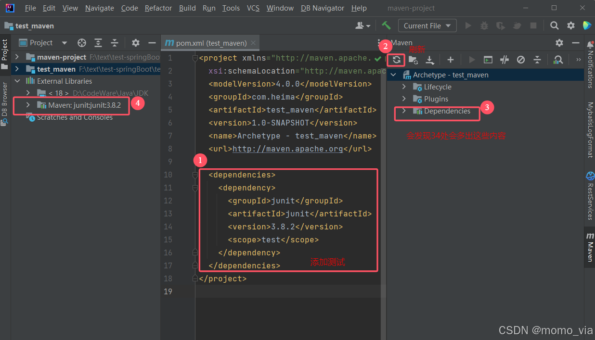Viewport: 595px width, 340px height.
Task: Toggle Maven offline mode
Action: point(504,60)
